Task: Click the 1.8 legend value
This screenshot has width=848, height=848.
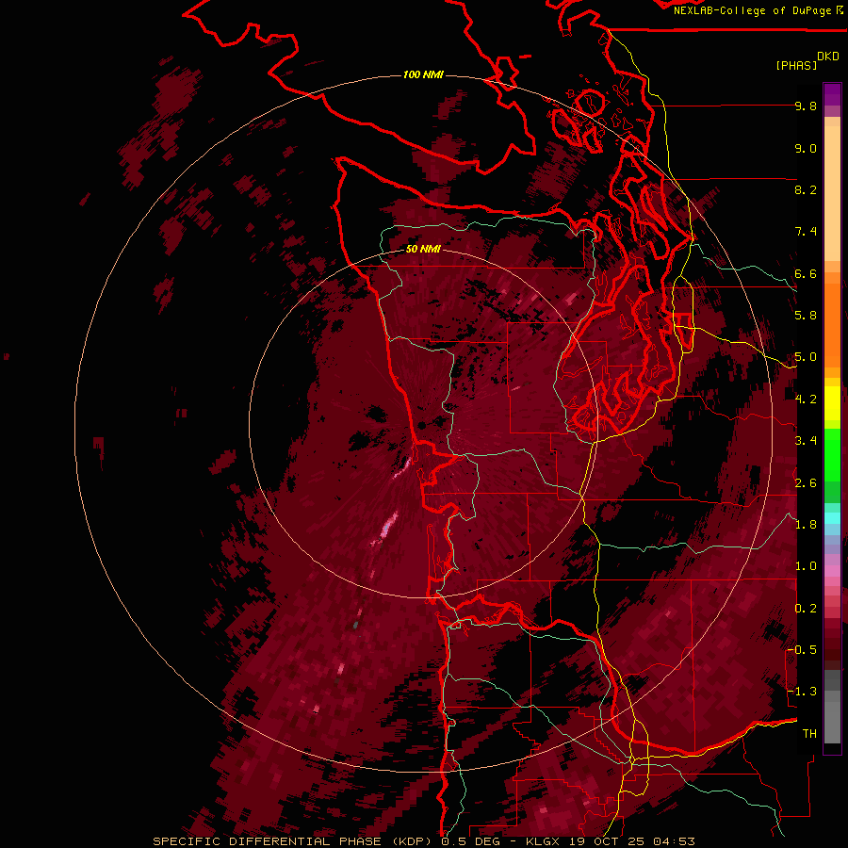Action: coord(806,525)
